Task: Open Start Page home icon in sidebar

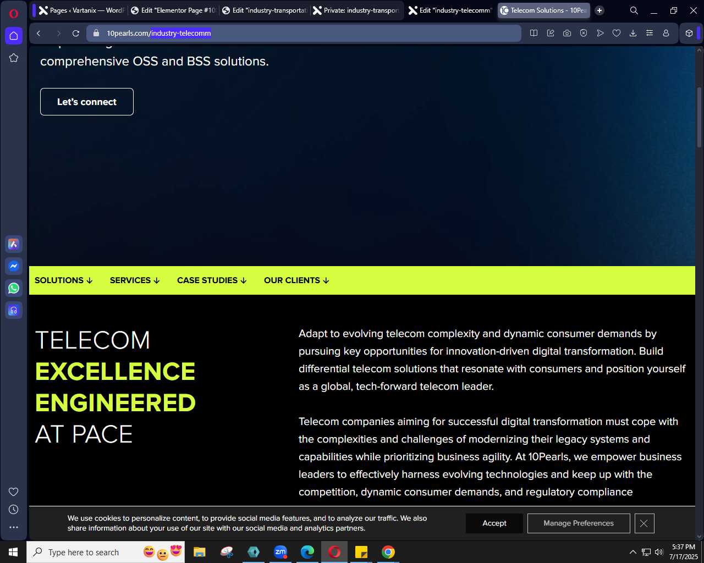Action: pos(14,36)
